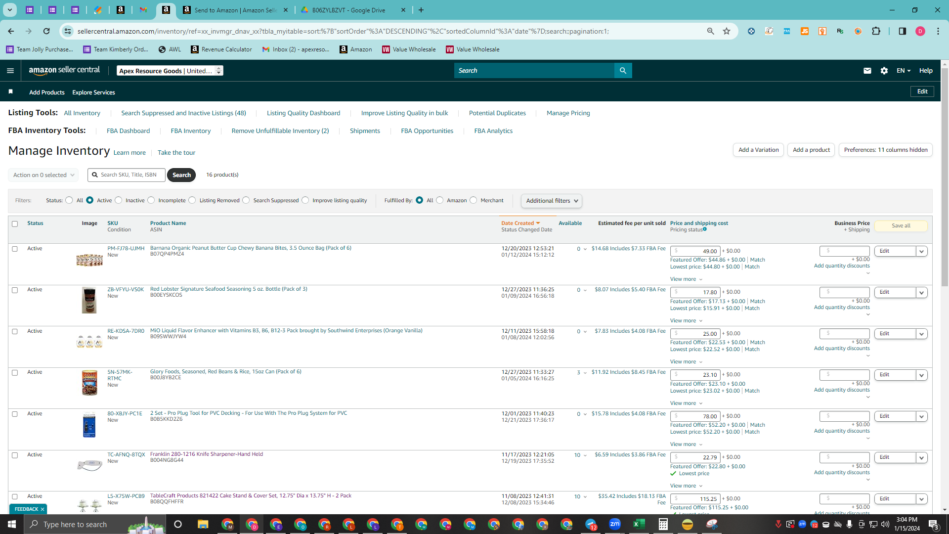Open the Manage Pricing tab
This screenshot has height=534, width=949.
(x=568, y=113)
